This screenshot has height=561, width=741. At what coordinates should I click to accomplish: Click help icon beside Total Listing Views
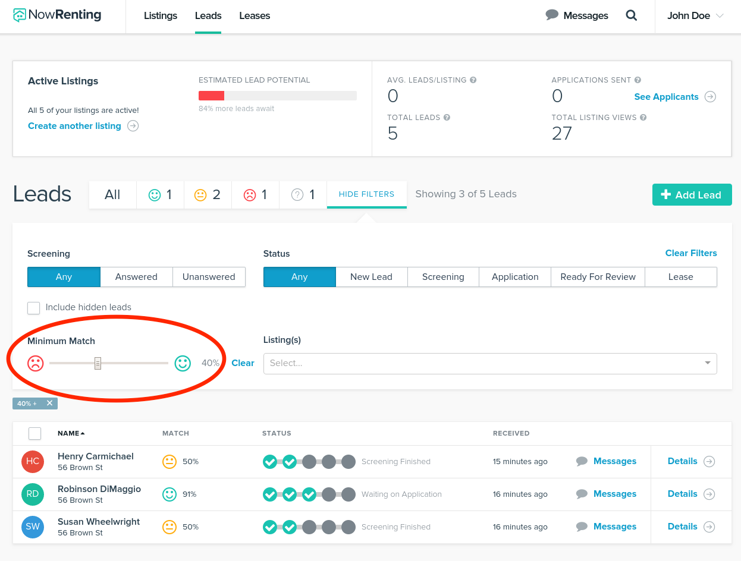pos(643,118)
